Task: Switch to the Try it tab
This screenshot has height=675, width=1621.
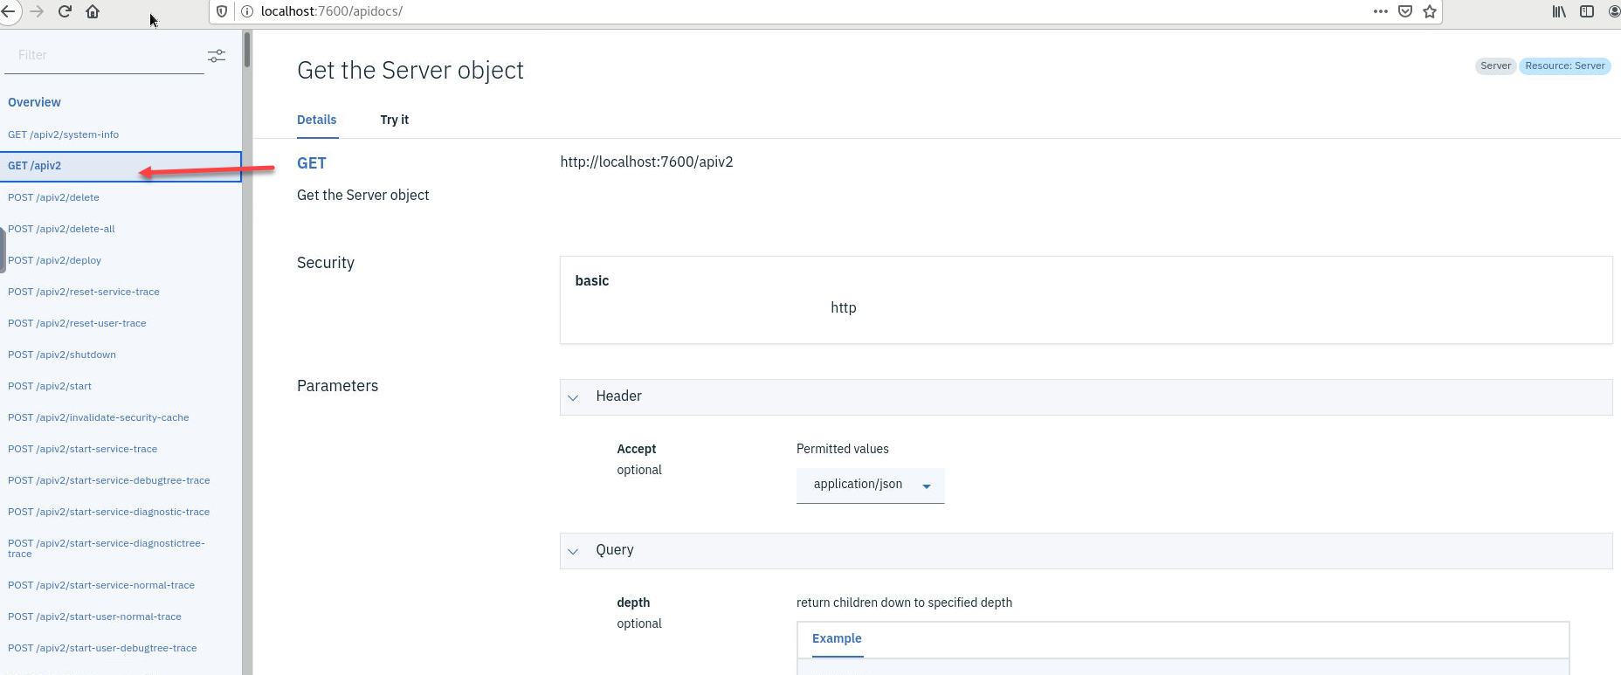Action: (394, 120)
